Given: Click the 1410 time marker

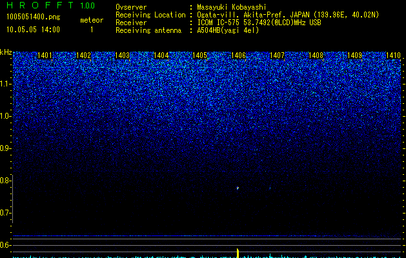Looking at the screenshot, I should point(393,55).
